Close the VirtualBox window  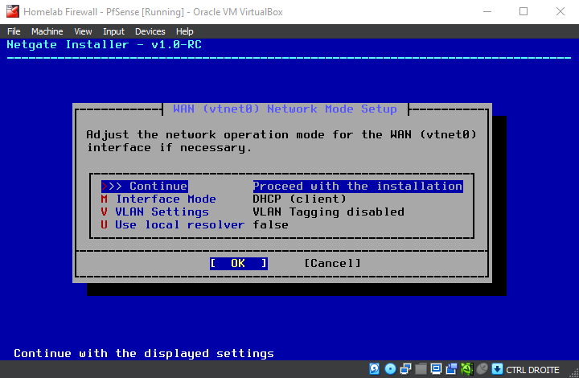click(x=561, y=11)
